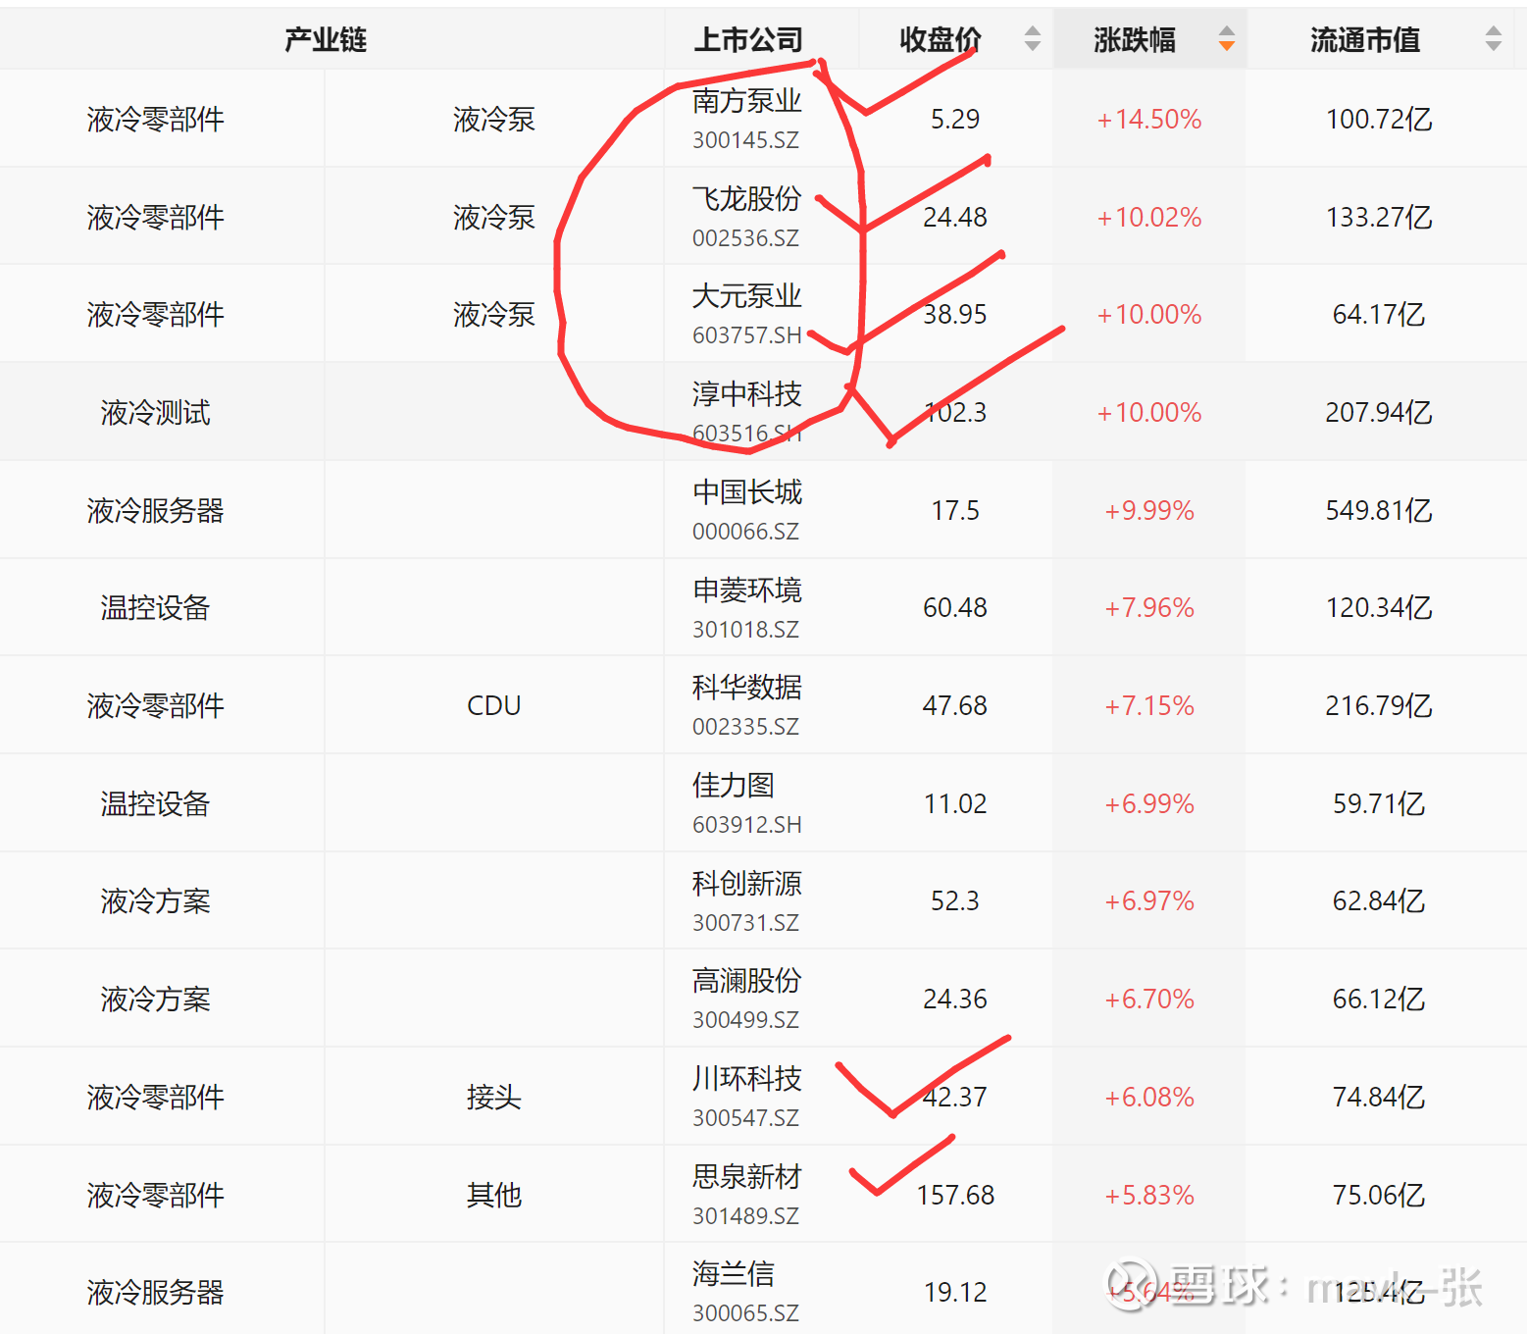The image size is (1527, 1334).
Task: Open stock 中国长城
Action: pos(747,492)
